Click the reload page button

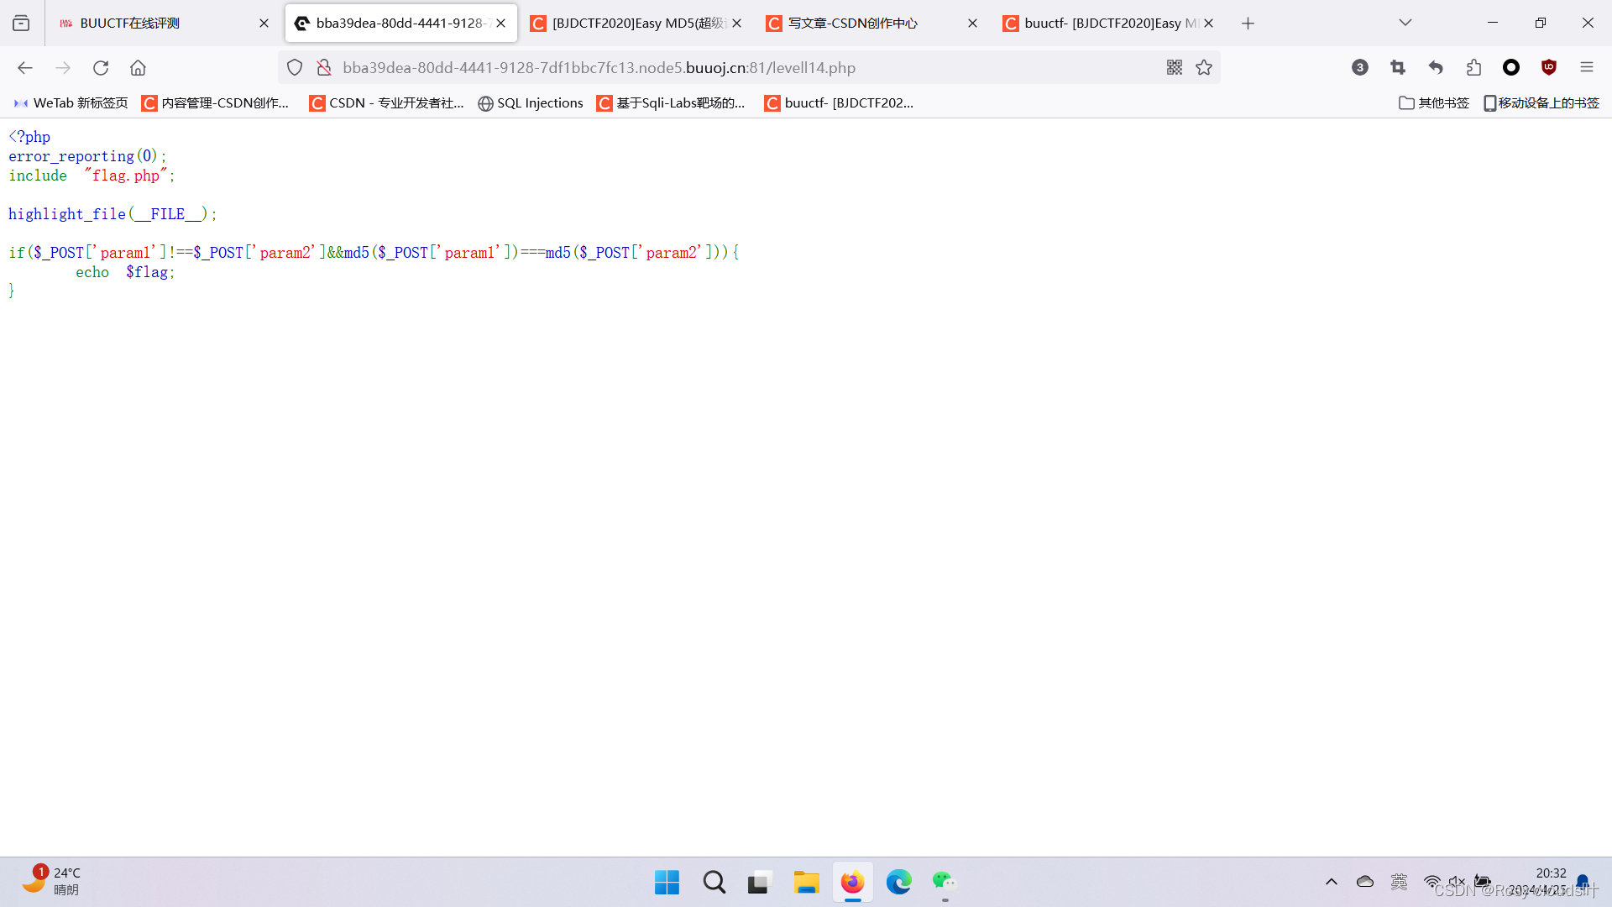tap(101, 68)
